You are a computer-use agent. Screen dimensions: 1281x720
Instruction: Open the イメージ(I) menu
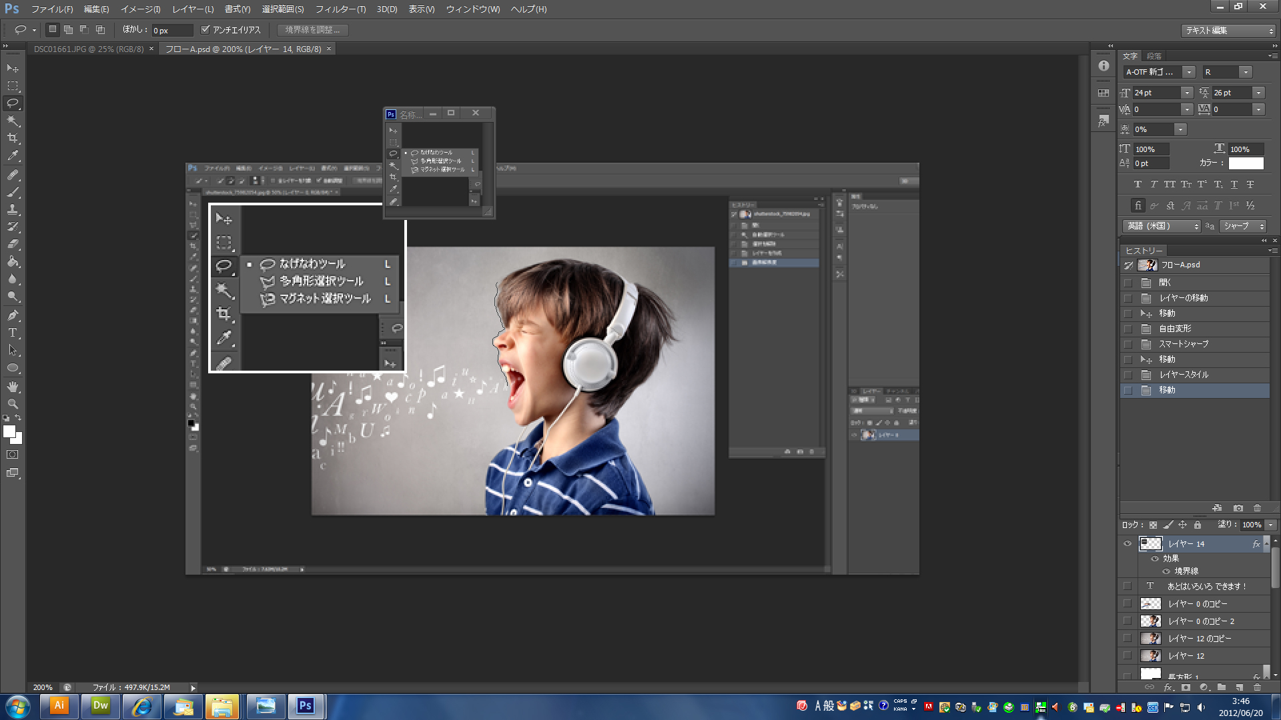tap(140, 9)
